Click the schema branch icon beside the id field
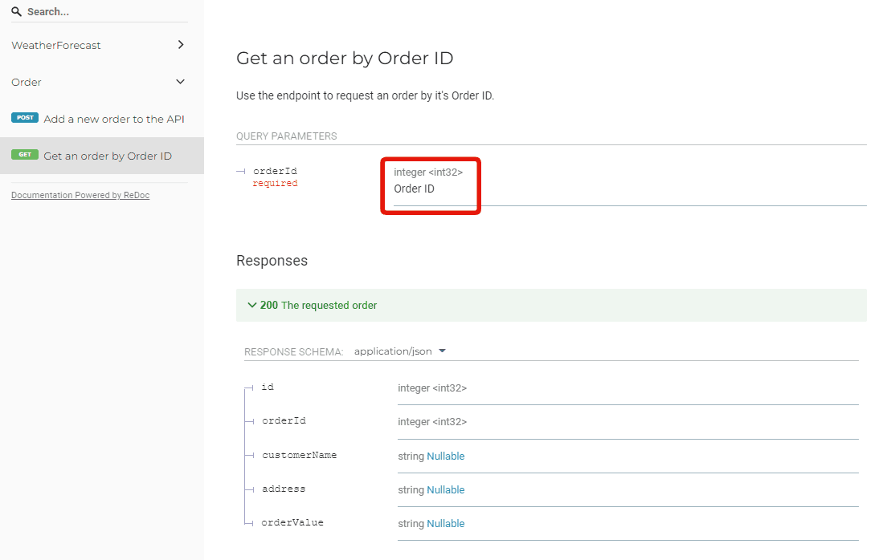Screen dimensions: 895x560 [247, 387]
